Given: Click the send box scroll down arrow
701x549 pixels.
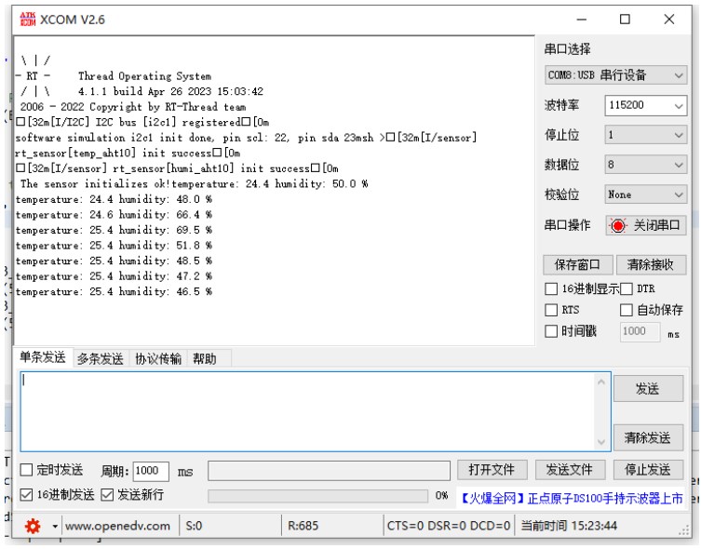Looking at the screenshot, I should click(601, 442).
